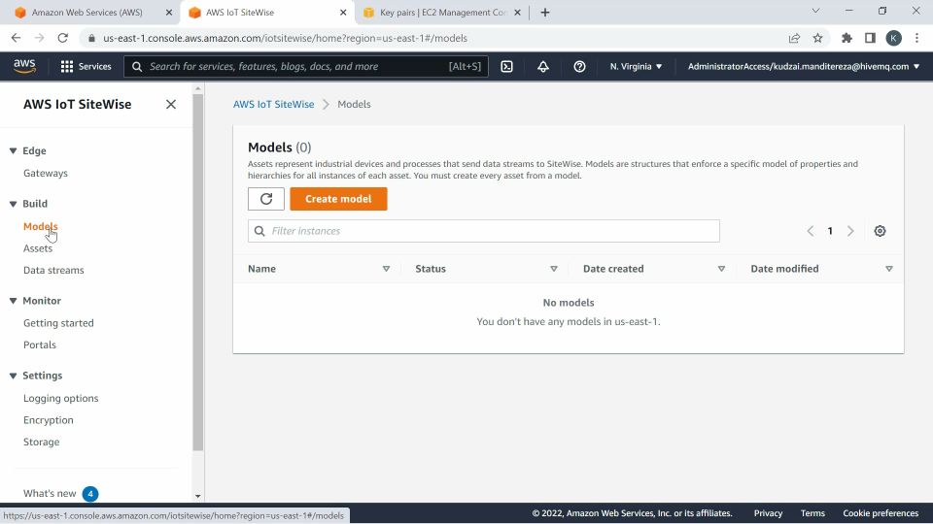
Task: Open table preferences gear icon
Action: (x=881, y=231)
